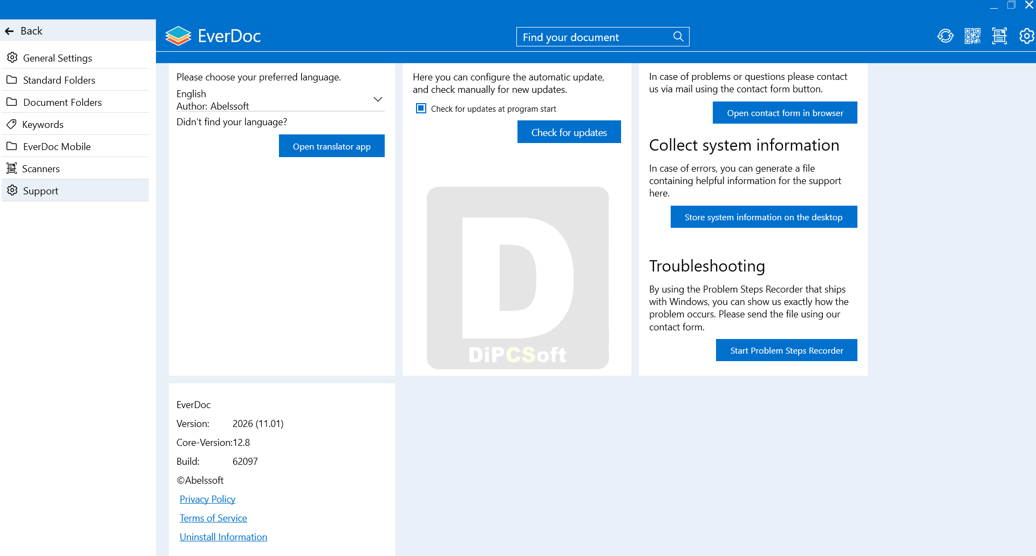Store system information on the desktop

coord(764,216)
